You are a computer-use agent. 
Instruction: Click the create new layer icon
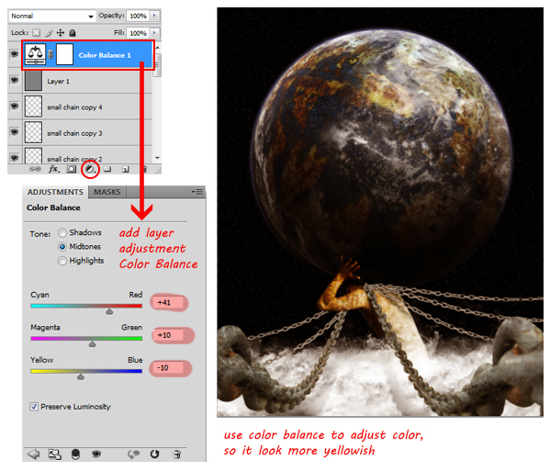(x=125, y=170)
